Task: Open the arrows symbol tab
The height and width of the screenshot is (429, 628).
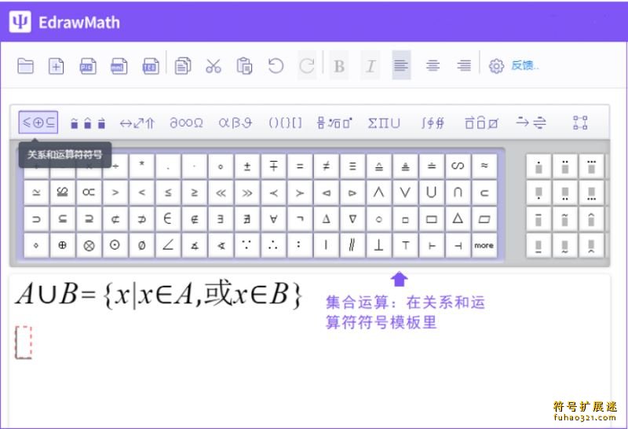Action: [x=137, y=123]
